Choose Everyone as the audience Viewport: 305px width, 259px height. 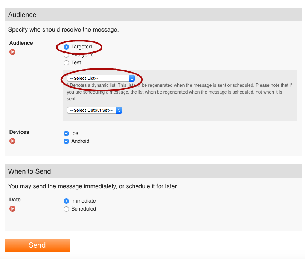tap(66, 55)
